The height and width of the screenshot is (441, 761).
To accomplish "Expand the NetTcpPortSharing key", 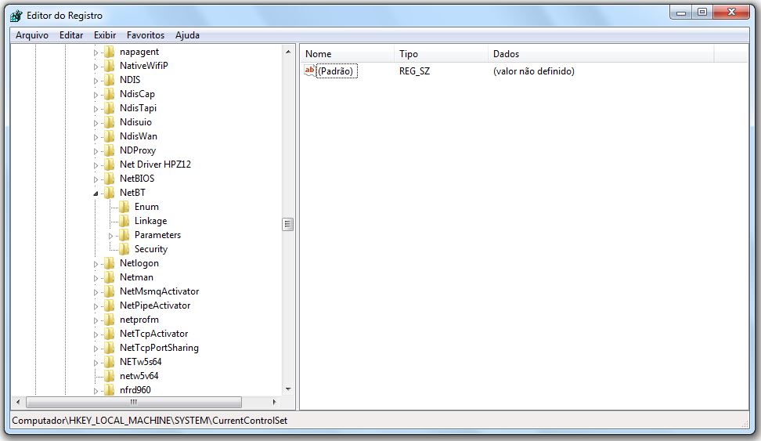I will 96,348.
